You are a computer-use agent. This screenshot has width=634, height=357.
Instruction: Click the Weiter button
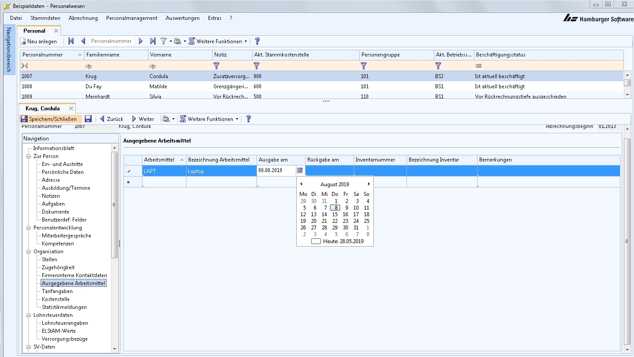[143, 119]
